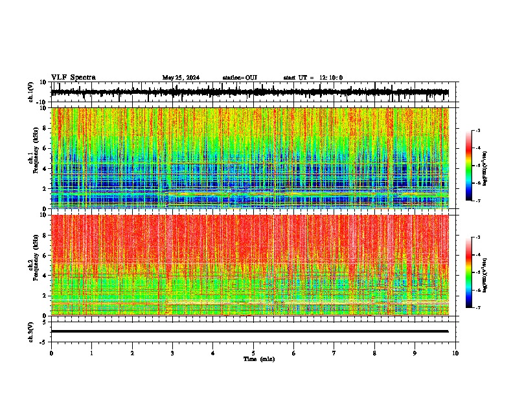Image resolution: width=513 pixels, height=396 pixels.
Task: Click the ch.1 colorbar gradient
Action: (469, 166)
